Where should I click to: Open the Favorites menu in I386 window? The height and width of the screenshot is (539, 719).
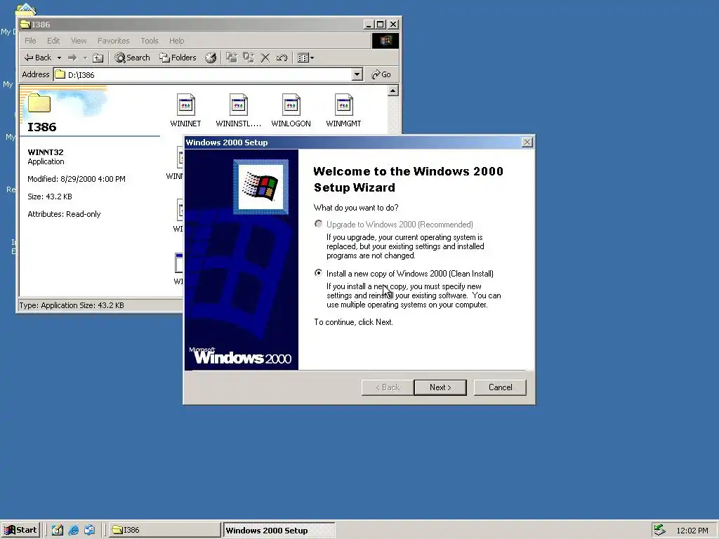113,41
